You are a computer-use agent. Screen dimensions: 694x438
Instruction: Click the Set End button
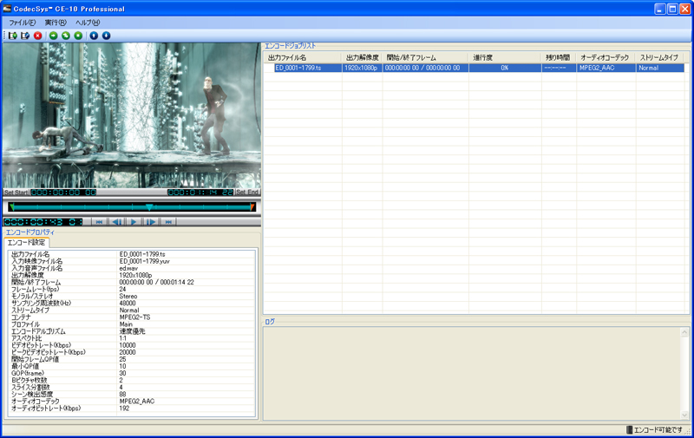pos(247,193)
